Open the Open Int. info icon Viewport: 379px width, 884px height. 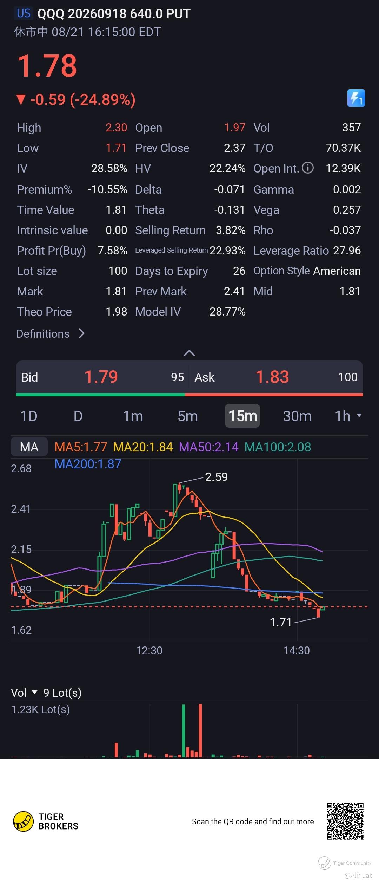[308, 168]
